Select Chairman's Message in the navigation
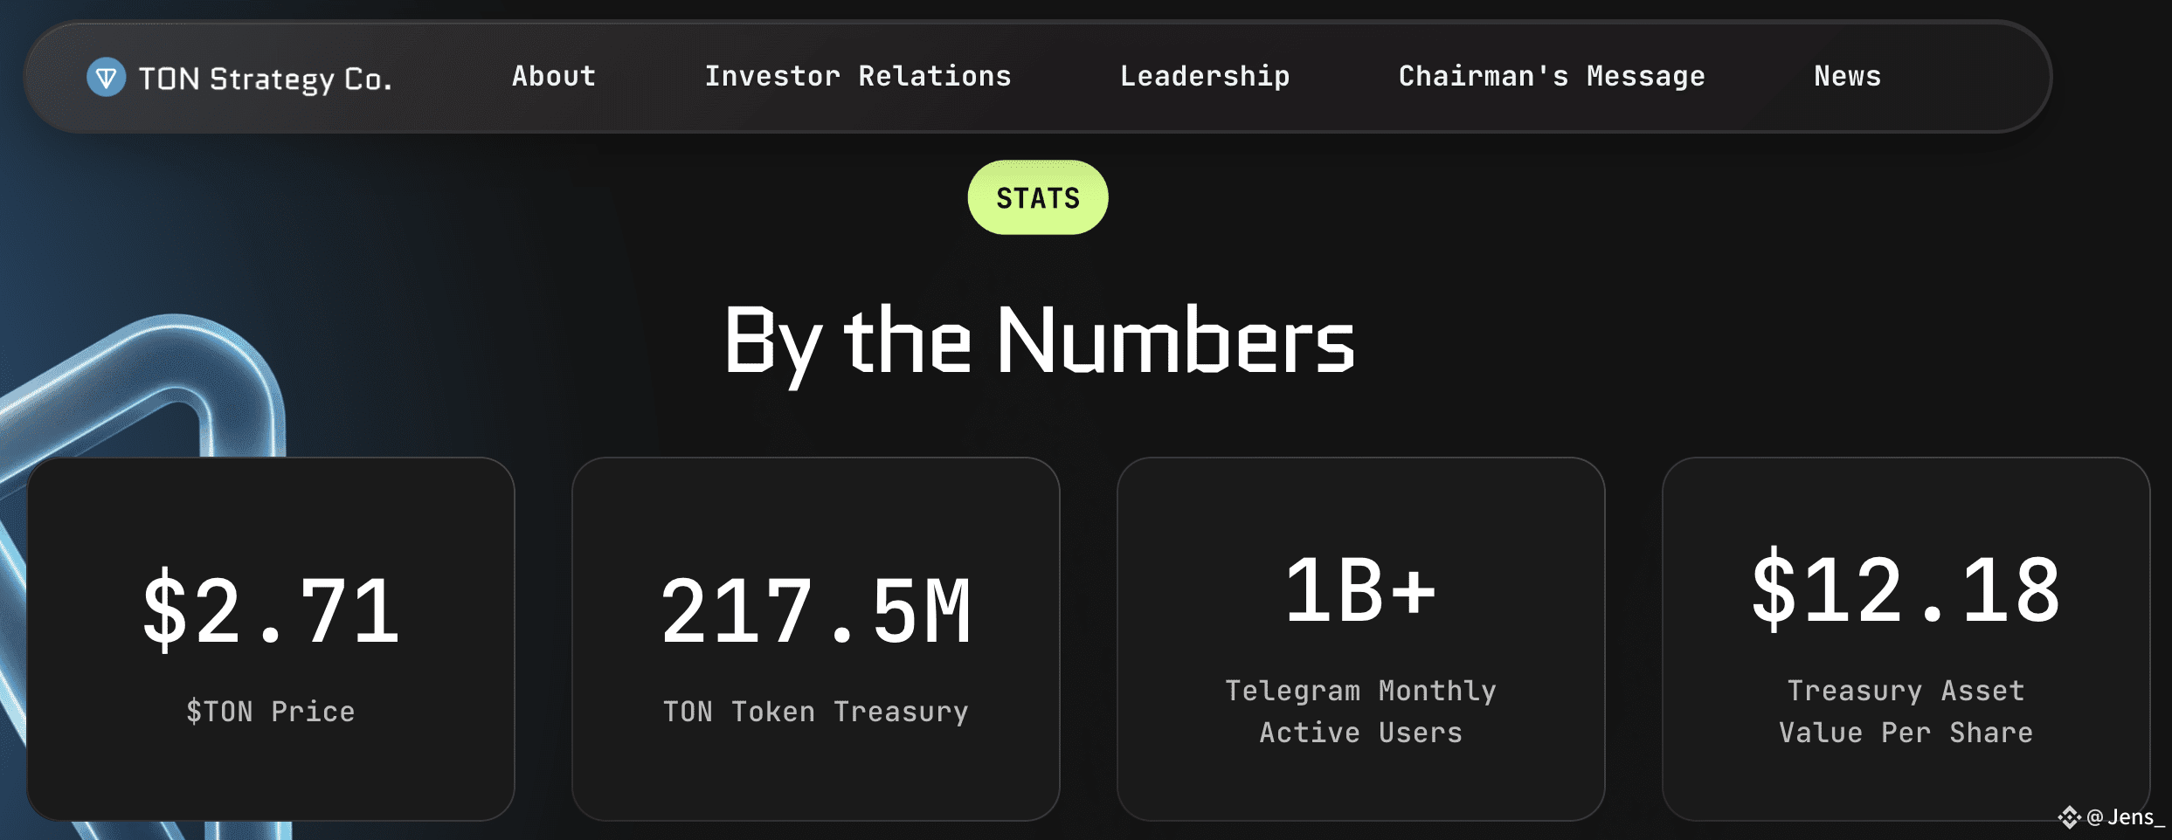The image size is (2172, 840). click(1552, 77)
